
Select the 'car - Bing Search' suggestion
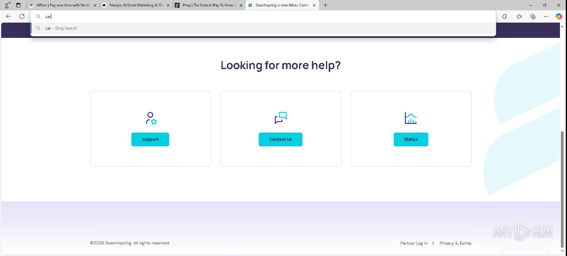[x=263, y=28]
